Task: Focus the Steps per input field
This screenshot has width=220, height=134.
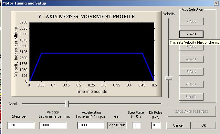Action: tap(21, 125)
